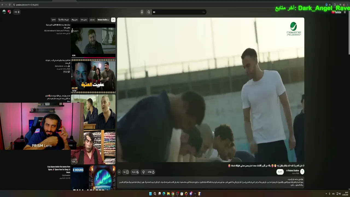
Task: Select the 'Rotana Studios' filter chip
Action: point(103,20)
